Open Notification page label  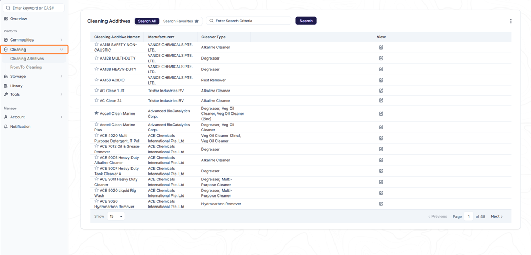[20, 126]
